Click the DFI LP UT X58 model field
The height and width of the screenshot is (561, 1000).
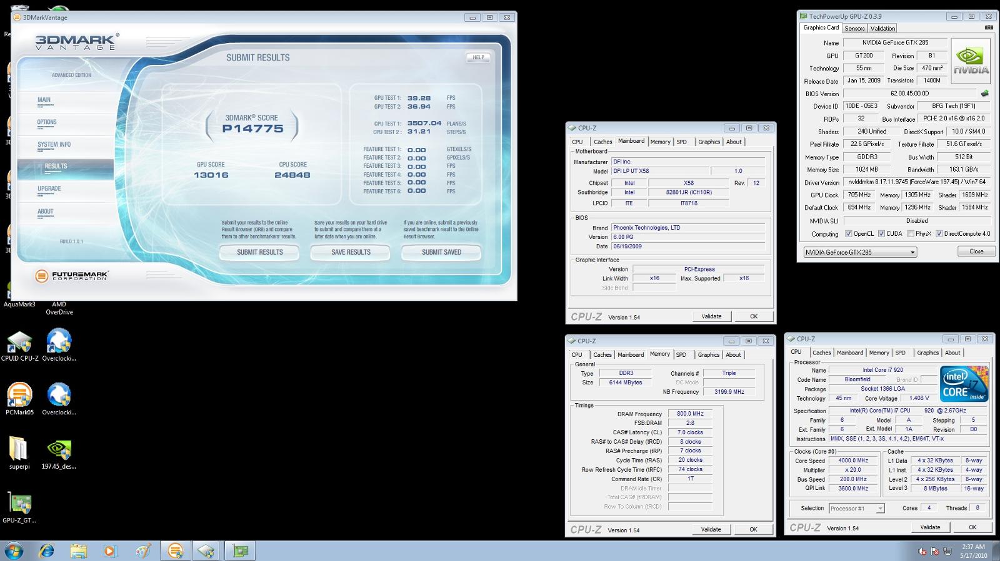point(660,171)
